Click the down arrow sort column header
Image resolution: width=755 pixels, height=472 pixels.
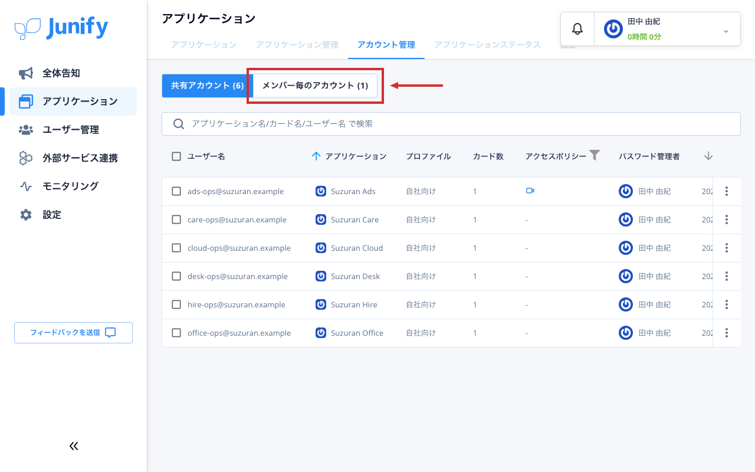click(708, 156)
